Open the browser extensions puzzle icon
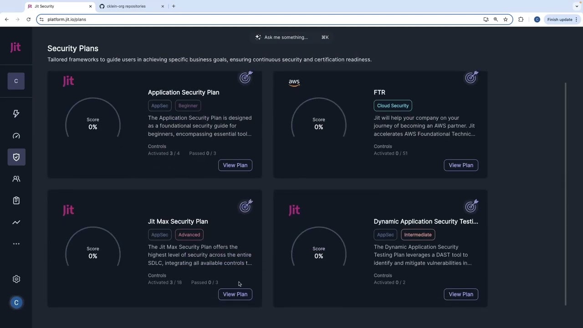This screenshot has width=583, height=328. [521, 20]
